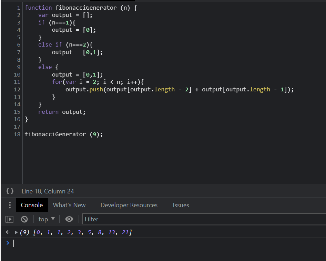Open the Developer Resources tab
The height and width of the screenshot is (261, 326).
click(x=129, y=205)
